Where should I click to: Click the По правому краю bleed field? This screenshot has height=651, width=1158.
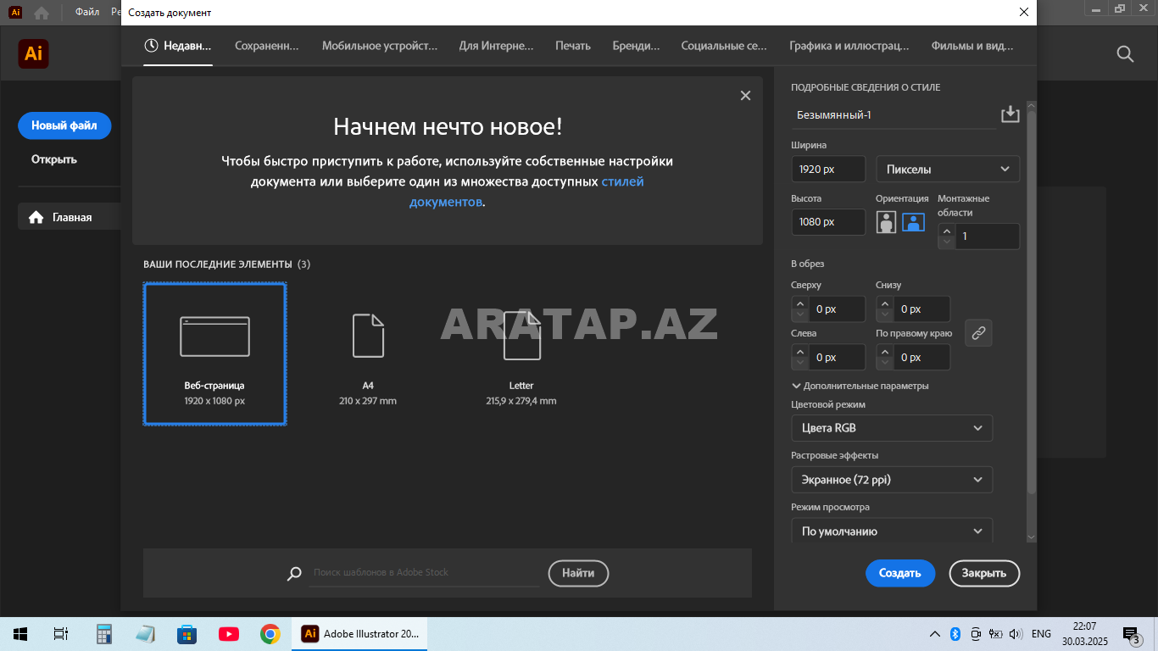coord(921,358)
